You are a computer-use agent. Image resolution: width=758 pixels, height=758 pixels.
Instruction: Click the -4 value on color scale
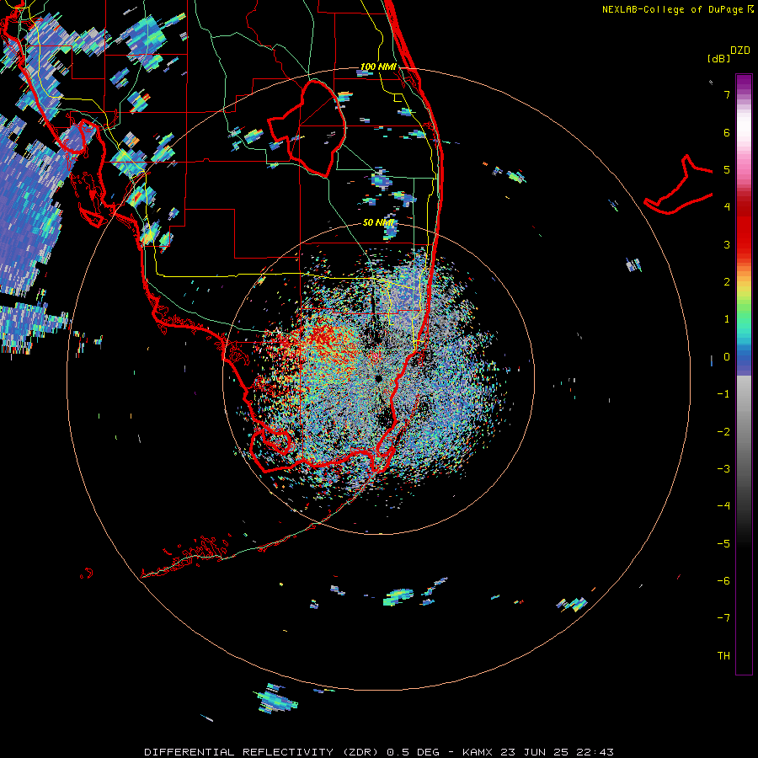tap(723, 505)
